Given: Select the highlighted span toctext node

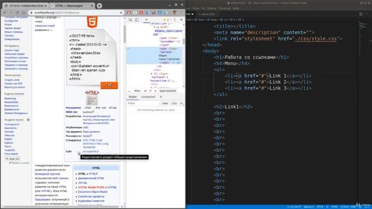Looking at the screenshot, I should [155, 56].
